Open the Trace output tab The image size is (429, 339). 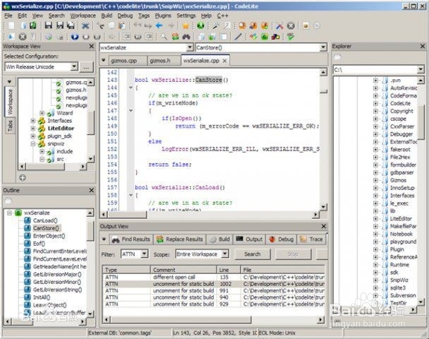click(311, 239)
